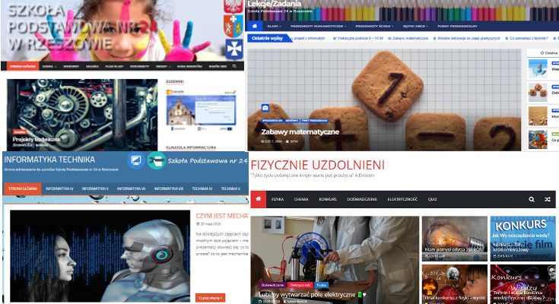
Task: Open the Konkurs Wiedzy red thumbnail
Action: click(522, 284)
